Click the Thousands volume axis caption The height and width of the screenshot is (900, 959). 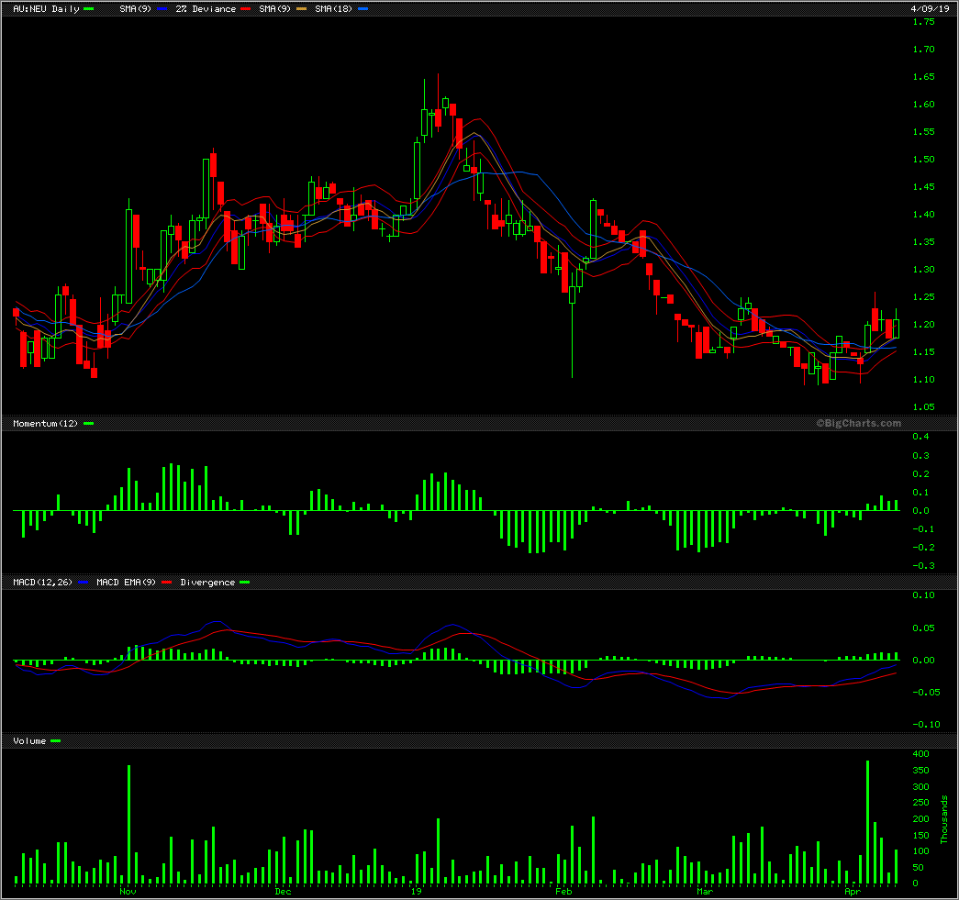point(944,819)
